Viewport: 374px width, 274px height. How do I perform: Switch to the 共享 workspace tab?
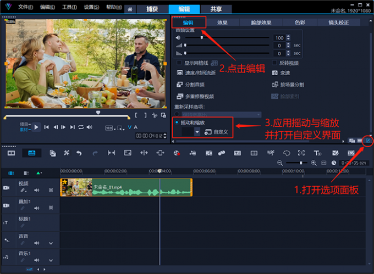click(216, 9)
